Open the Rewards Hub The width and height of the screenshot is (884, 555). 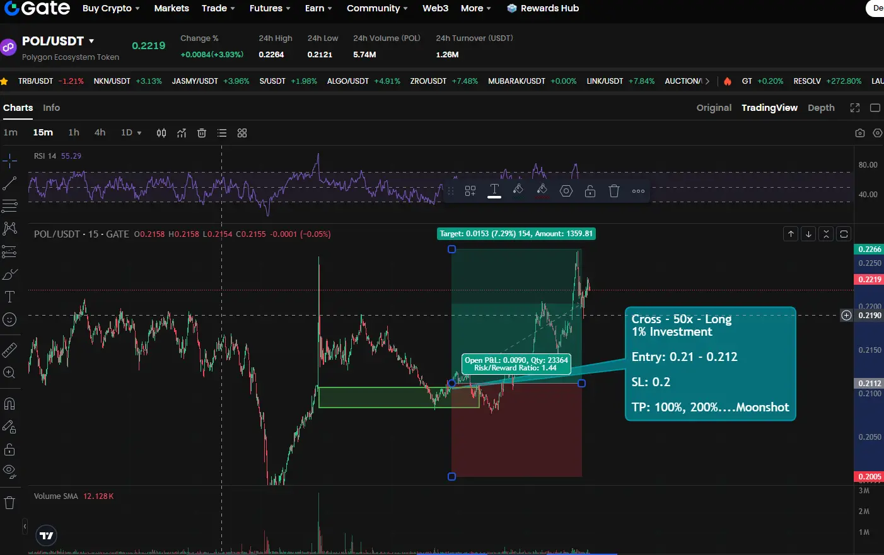[x=543, y=8]
